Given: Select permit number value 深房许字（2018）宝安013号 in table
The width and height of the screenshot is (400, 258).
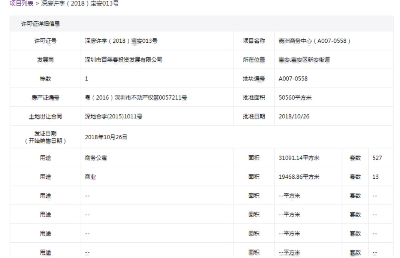Looking at the screenshot, I should pos(121,41).
